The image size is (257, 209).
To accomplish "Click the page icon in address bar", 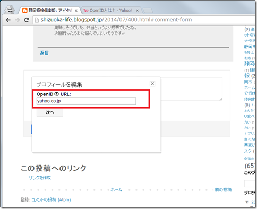I will tap(37, 20).
